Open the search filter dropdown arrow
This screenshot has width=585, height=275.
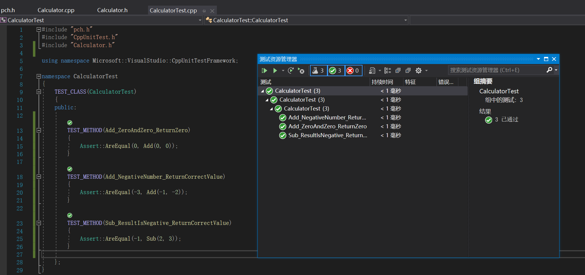[x=556, y=70]
